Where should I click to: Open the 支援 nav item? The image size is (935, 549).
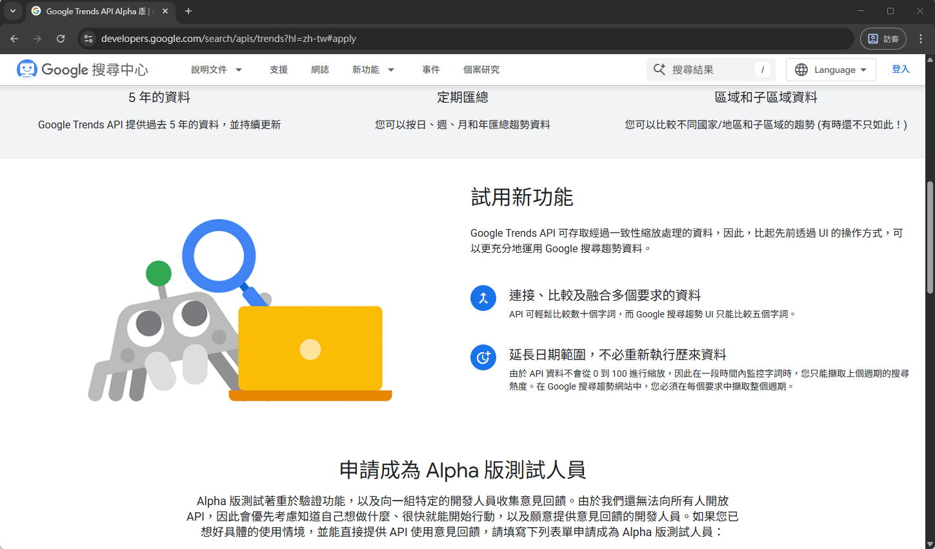click(x=279, y=70)
